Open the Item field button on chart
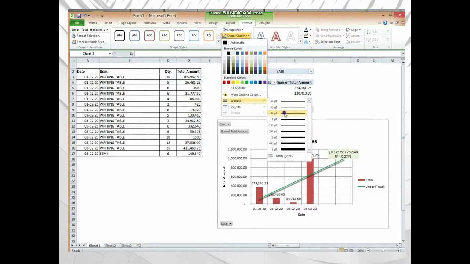The image size is (470, 264). [x=225, y=124]
